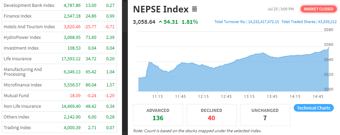Open the Declined 40 stocks box
Viewport: 340px width, 135px height.
point(211,115)
